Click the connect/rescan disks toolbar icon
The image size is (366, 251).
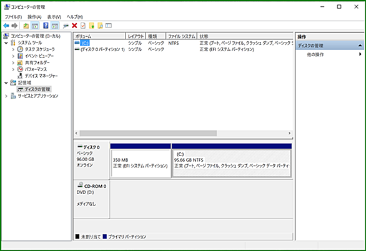(x=66, y=26)
